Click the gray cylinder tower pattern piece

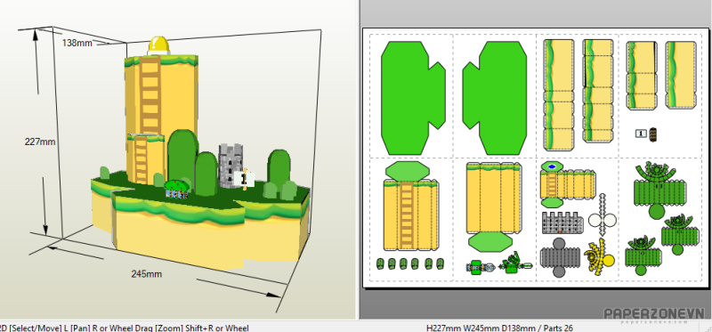[x=560, y=256]
